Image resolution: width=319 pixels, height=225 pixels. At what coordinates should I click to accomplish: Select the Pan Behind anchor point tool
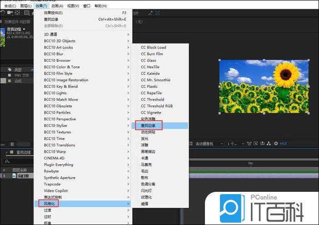point(18,13)
